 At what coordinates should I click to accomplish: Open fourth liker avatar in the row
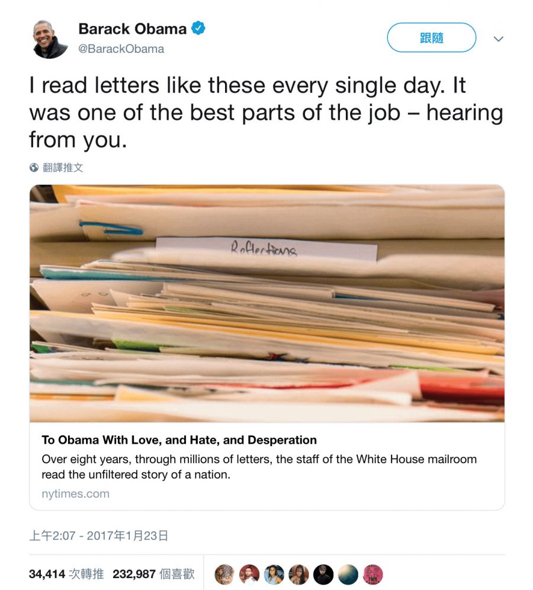(298, 575)
